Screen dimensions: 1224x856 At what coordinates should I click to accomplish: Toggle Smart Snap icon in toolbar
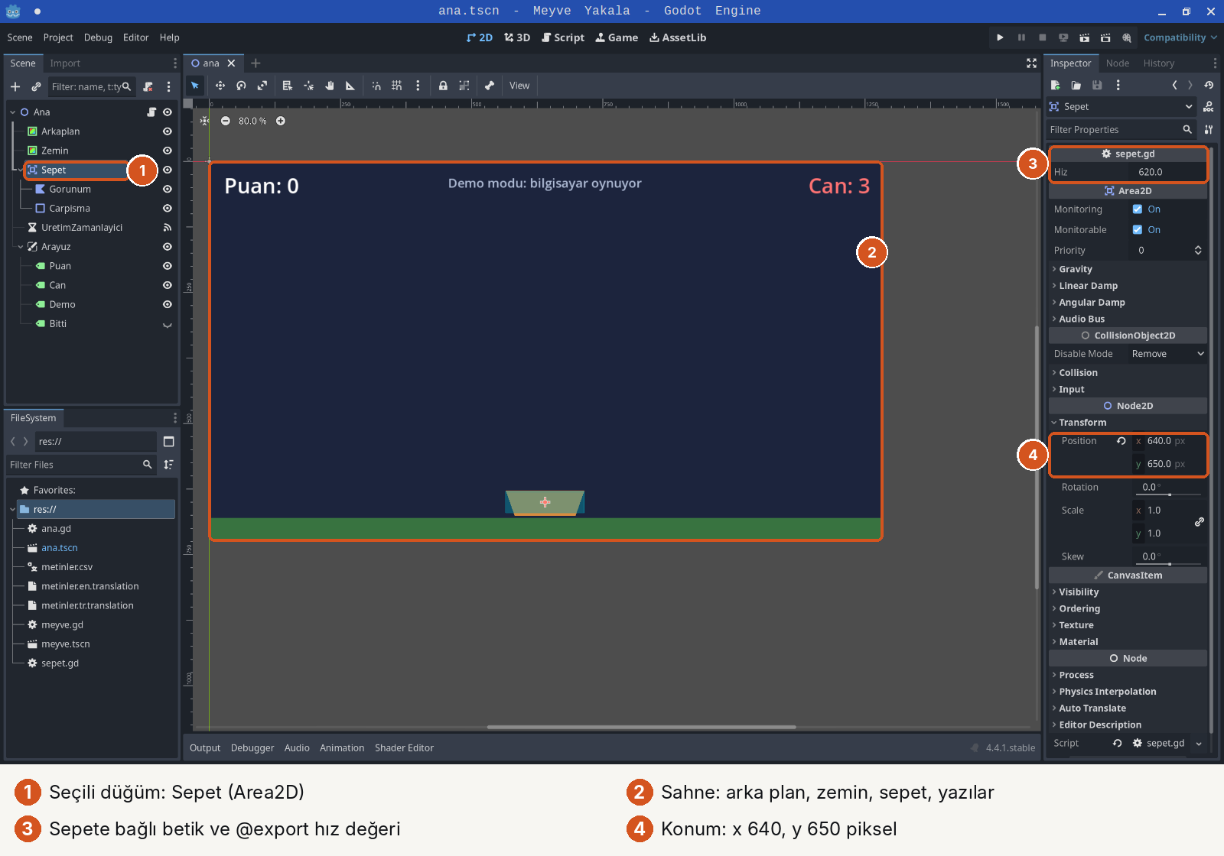click(x=376, y=86)
